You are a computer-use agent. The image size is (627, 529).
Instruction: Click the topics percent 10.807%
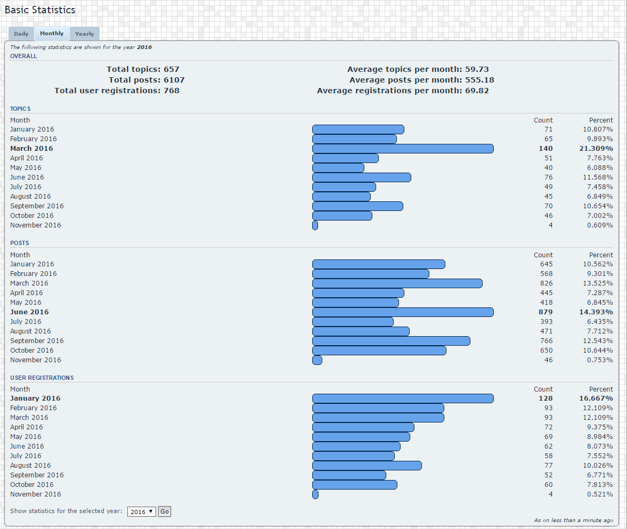[597, 129]
